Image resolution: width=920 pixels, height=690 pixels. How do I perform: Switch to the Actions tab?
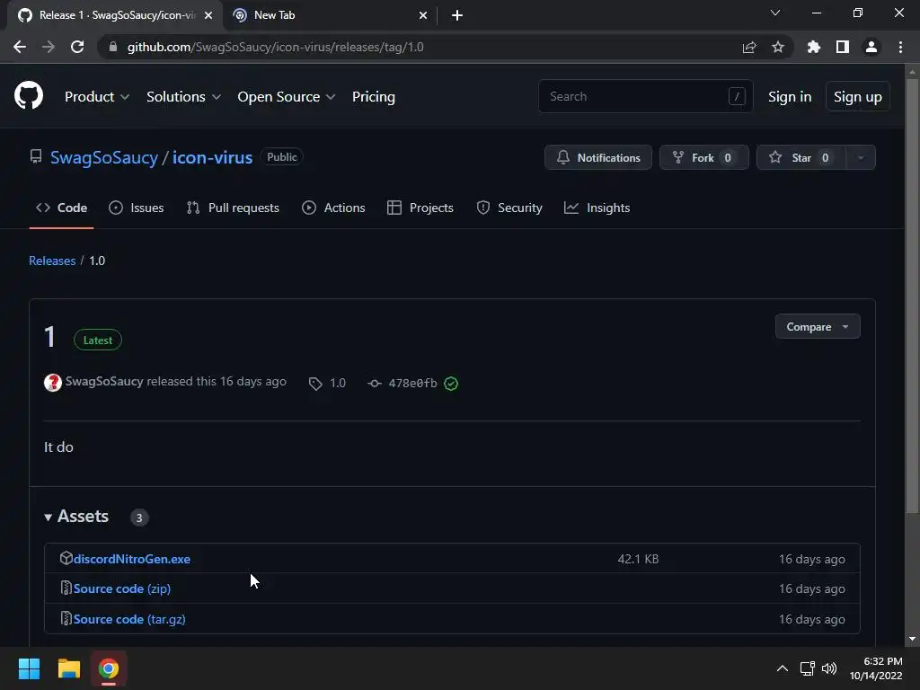coord(333,208)
